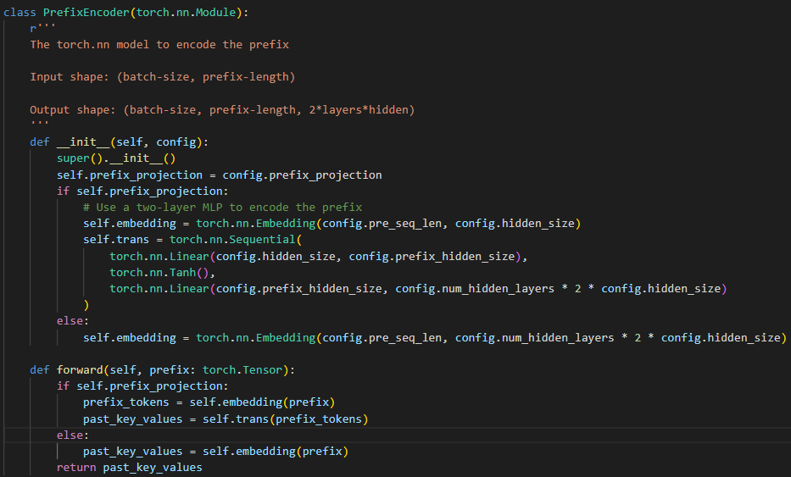Click config.num_hidden_layers in the else-branch Embedding line
Screen dimensions: 791x477
click(x=535, y=337)
